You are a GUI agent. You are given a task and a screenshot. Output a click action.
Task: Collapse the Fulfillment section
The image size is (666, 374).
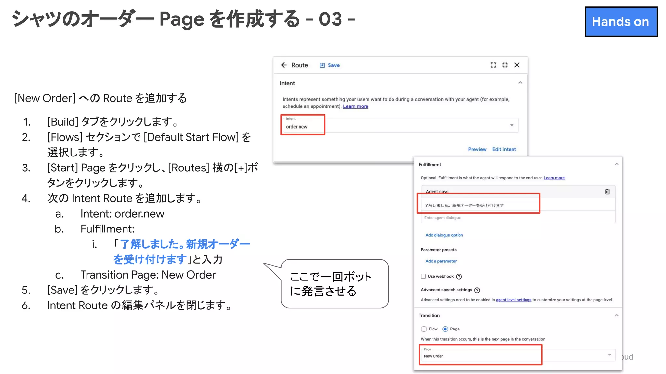[x=617, y=164]
